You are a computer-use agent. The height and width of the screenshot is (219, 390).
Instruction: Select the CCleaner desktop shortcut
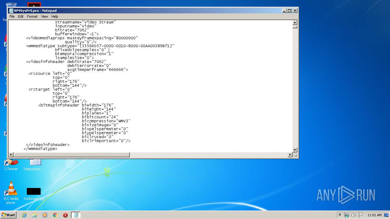point(11,165)
